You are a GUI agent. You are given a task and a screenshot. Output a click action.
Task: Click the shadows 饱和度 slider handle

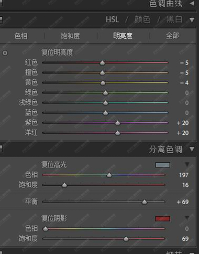point(126,239)
